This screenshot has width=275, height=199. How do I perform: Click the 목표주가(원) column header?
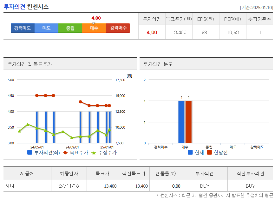179,19
